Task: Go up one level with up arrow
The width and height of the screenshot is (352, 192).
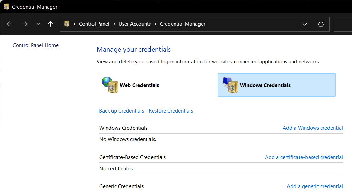Action: pyautogui.click(x=50, y=24)
